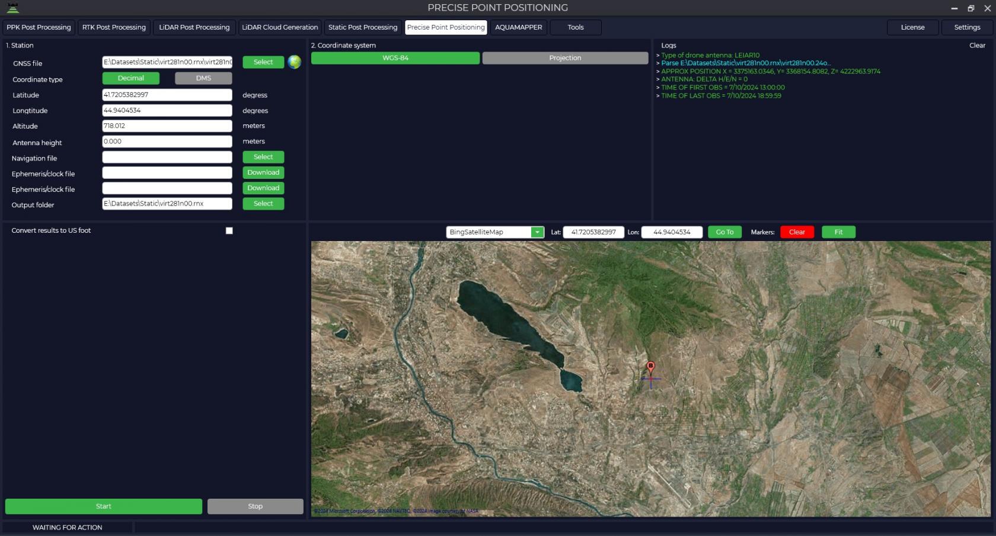Click the Antenna height input field
The image size is (996, 536).
pos(167,142)
